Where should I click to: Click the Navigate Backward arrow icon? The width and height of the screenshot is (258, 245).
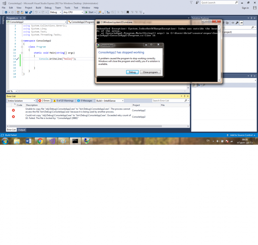(x=6, y=12)
